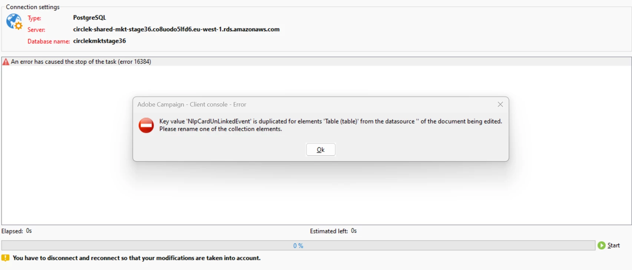Click the Elapsed: 0s text
The width and height of the screenshot is (632, 270).
coord(17,231)
